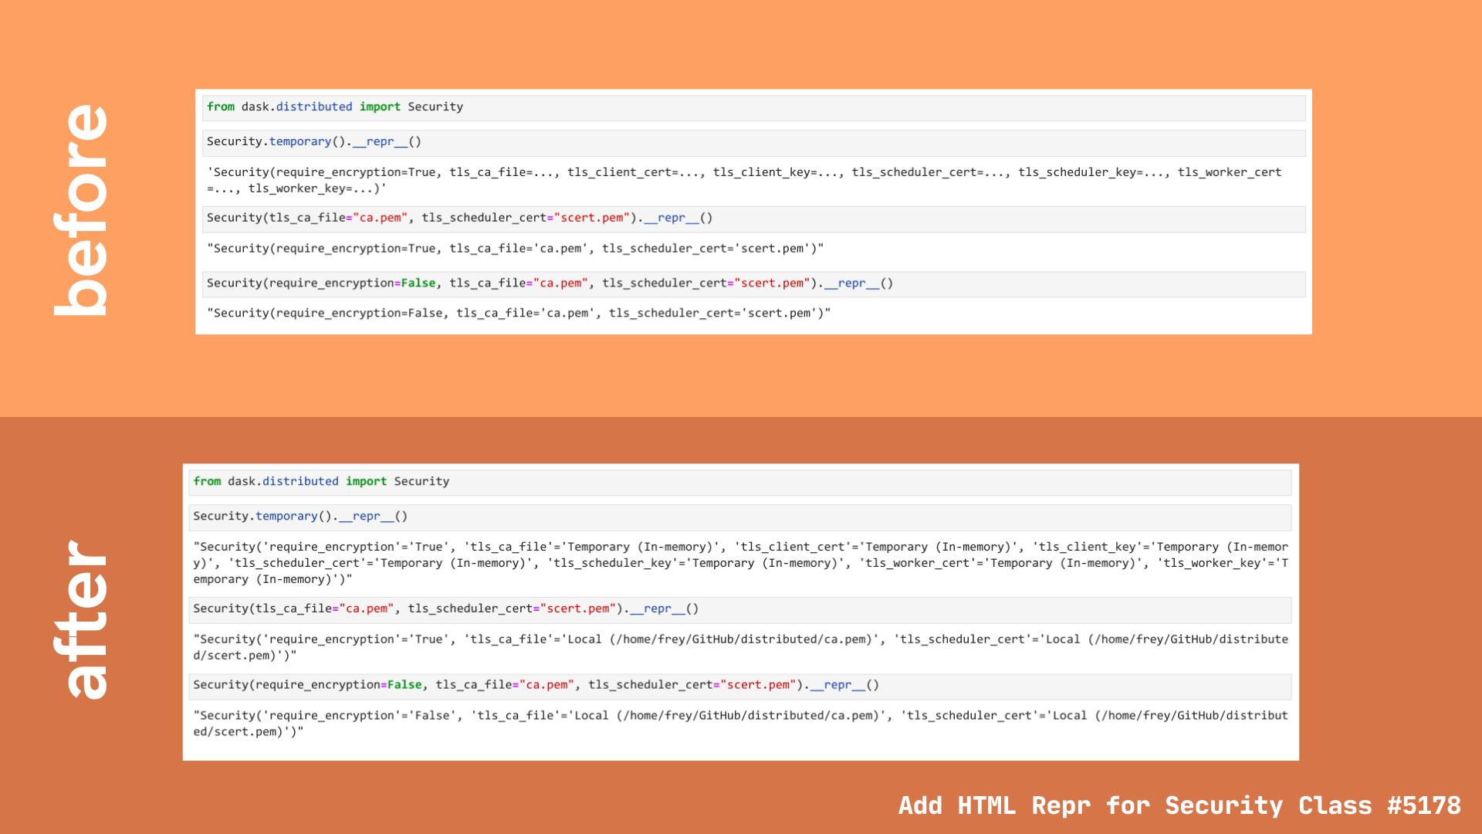Click the "import" keyword in the before panel
This screenshot has width=1482, height=834.
380,107
